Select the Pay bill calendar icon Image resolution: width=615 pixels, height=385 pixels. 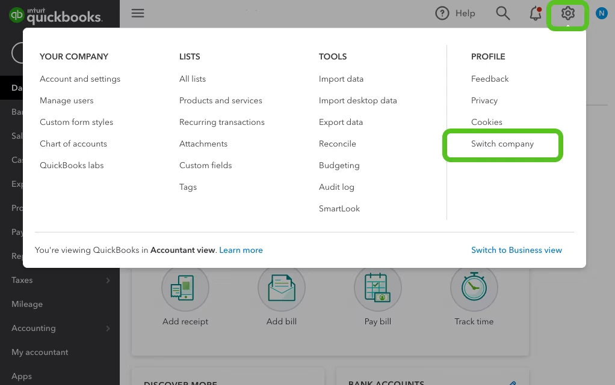point(377,288)
